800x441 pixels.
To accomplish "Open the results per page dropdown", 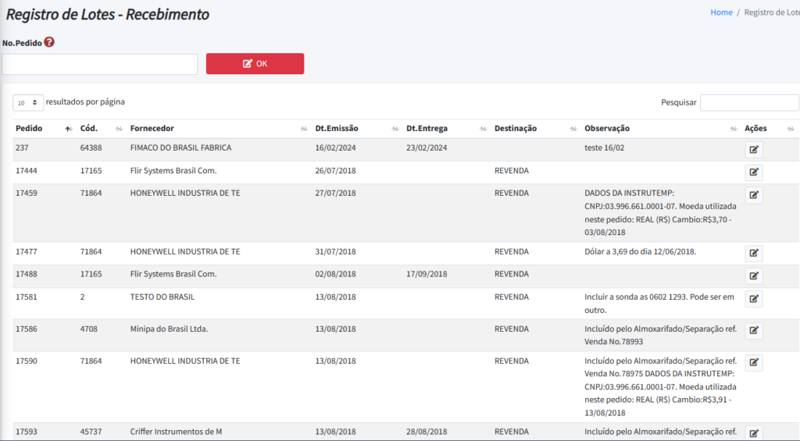I will tap(28, 102).
